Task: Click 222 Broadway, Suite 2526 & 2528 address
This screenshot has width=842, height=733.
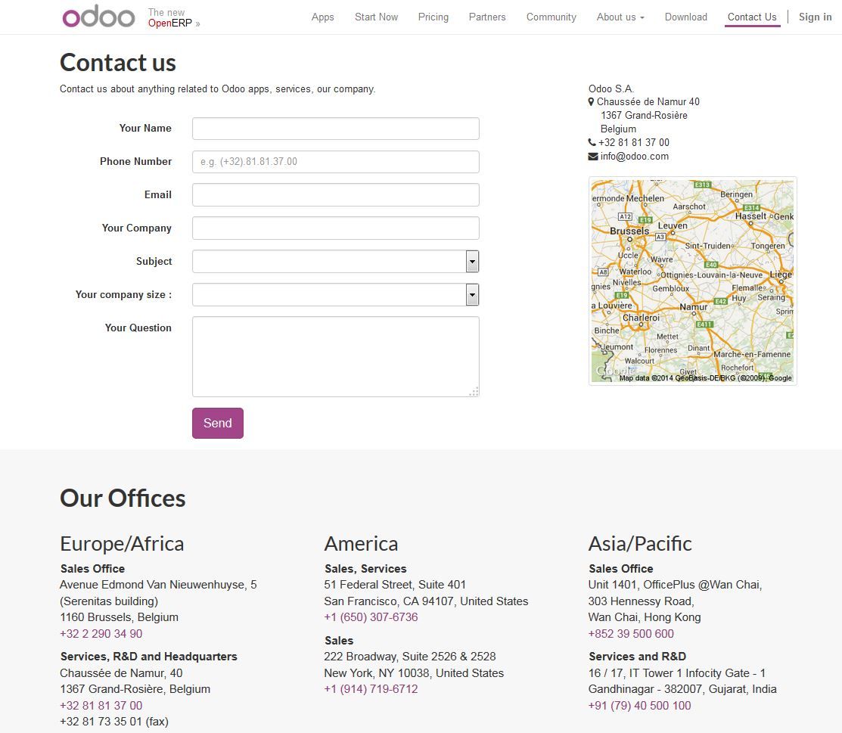Action: 410,656
